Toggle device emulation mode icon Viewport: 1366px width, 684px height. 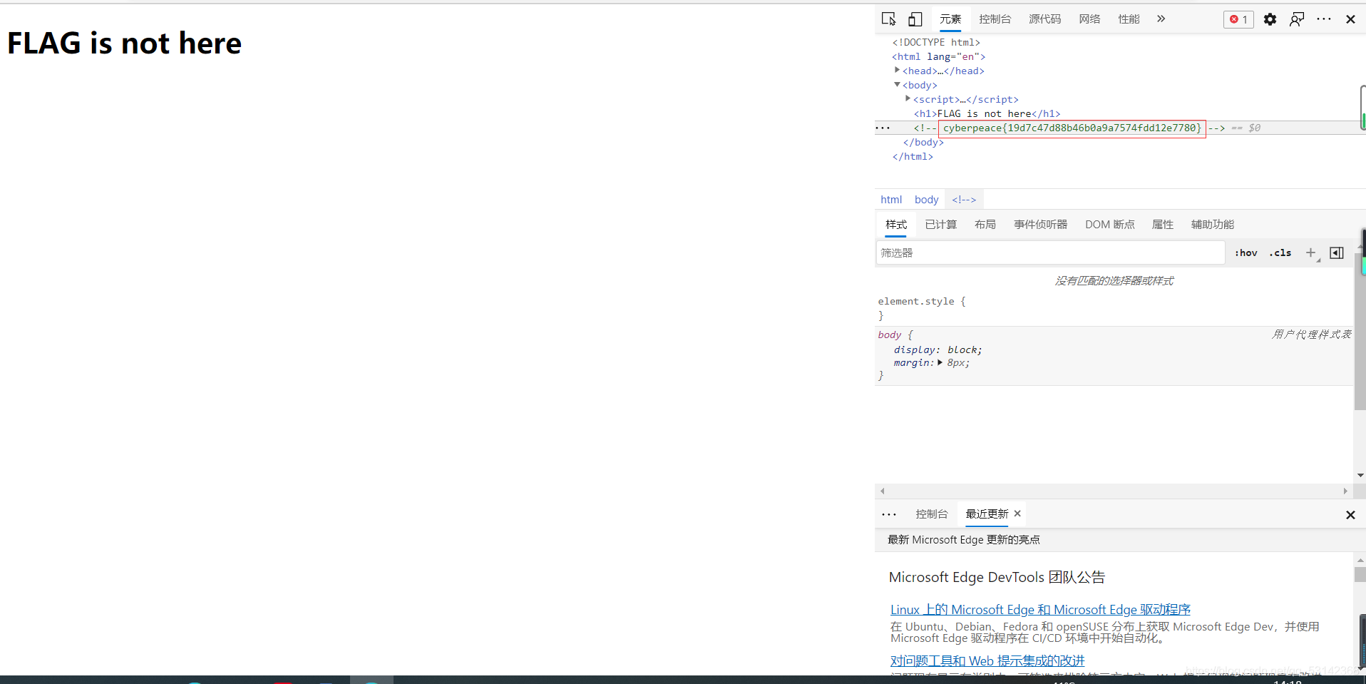[915, 19]
